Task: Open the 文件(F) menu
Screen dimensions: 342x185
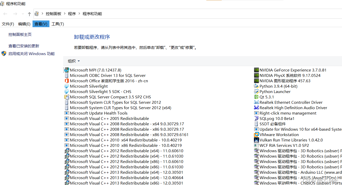Action: (8, 24)
